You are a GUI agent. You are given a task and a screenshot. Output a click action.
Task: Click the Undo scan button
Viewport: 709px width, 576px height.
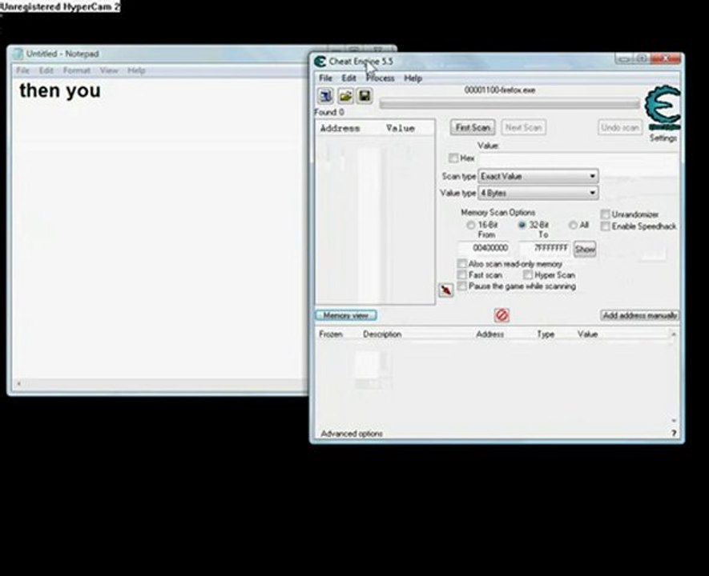pyautogui.click(x=620, y=128)
